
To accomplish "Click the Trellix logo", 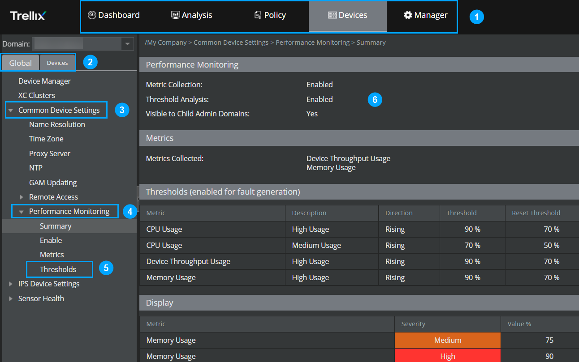I will click(28, 16).
